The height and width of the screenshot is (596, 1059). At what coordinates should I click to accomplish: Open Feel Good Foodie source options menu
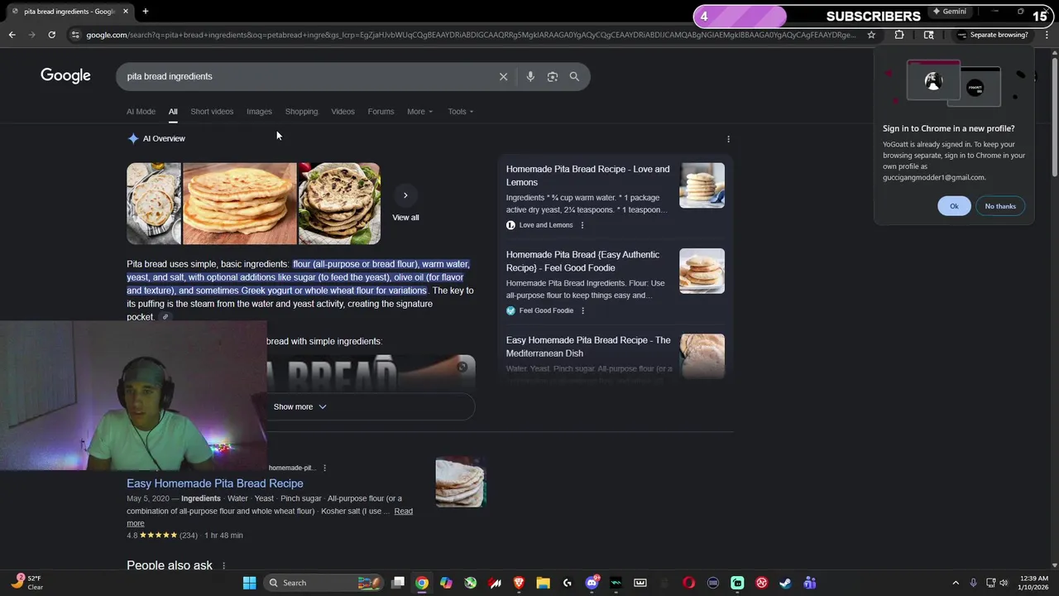[582, 310]
